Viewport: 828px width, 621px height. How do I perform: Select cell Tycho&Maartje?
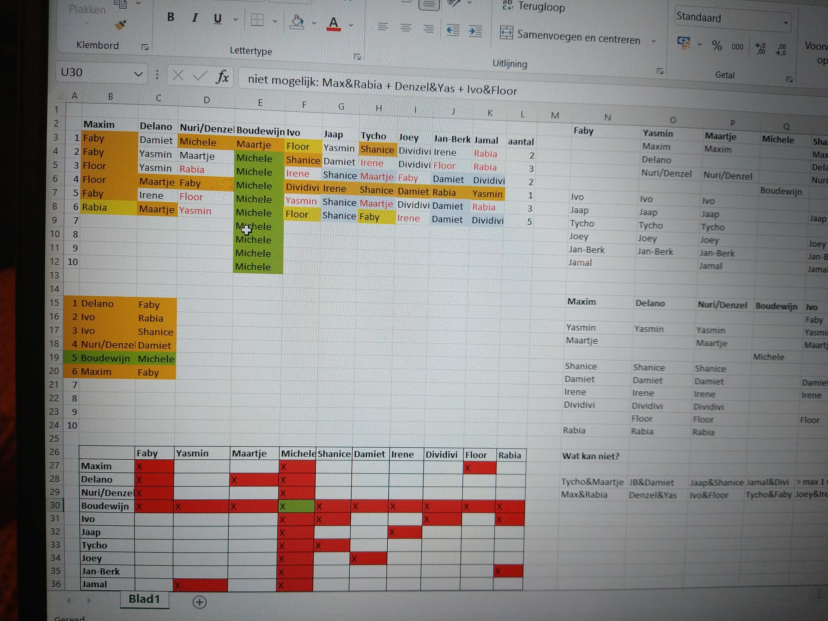click(x=592, y=482)
